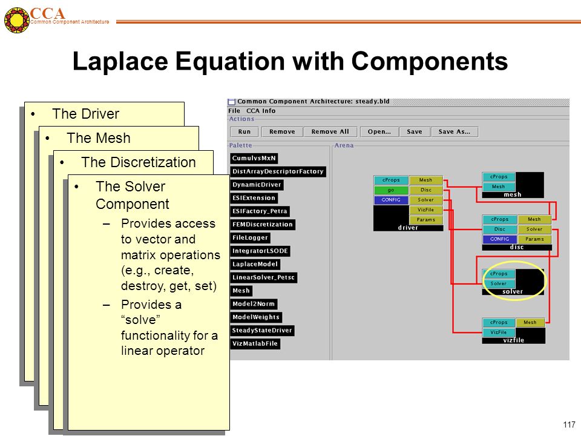Click the cProps port on mesh component

[499, 177]
